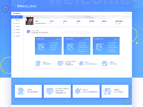Click the blue chat-bubble greeting icon
Image resolution: width=143 pixels, height=107 pixels.
tap(28, 32)
